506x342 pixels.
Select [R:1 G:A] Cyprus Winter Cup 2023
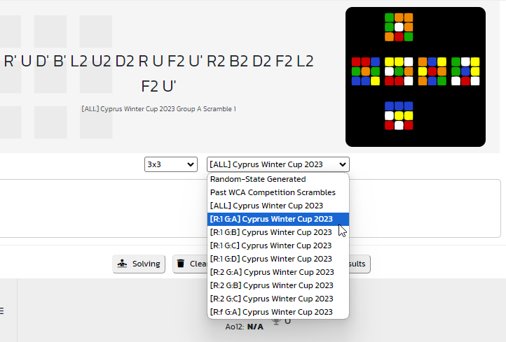pos(278,219)
